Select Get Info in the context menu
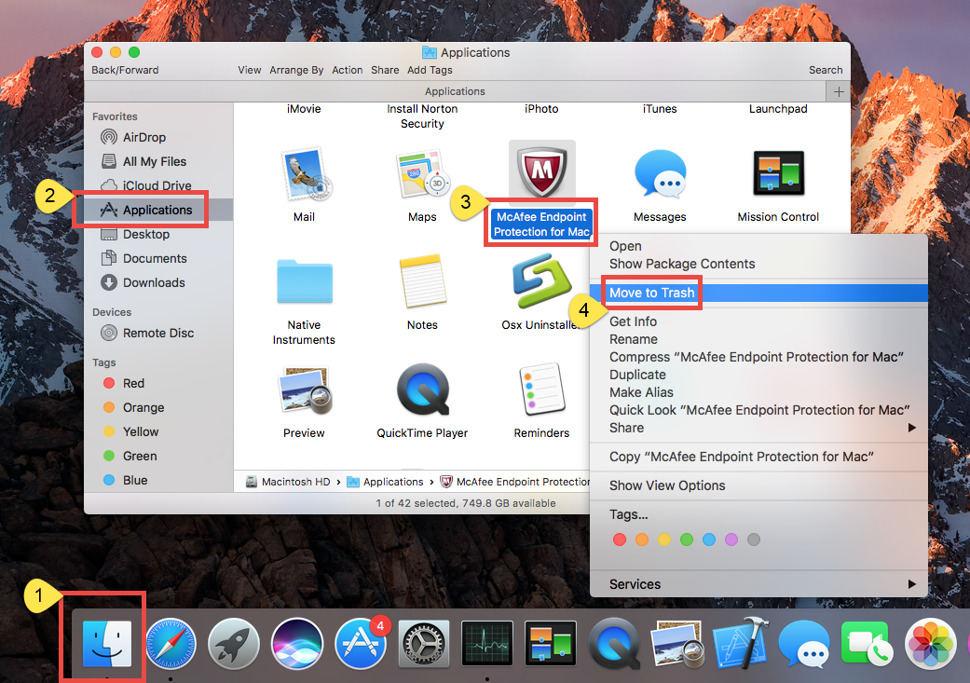Screen dimensions: 970x683 (x=632, y=321)
